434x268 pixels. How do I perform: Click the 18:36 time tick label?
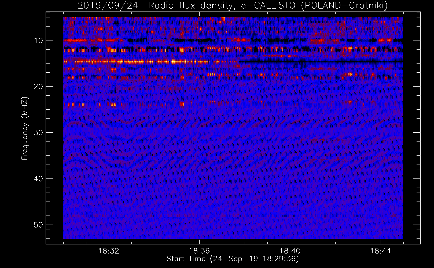tap(199, 251)
